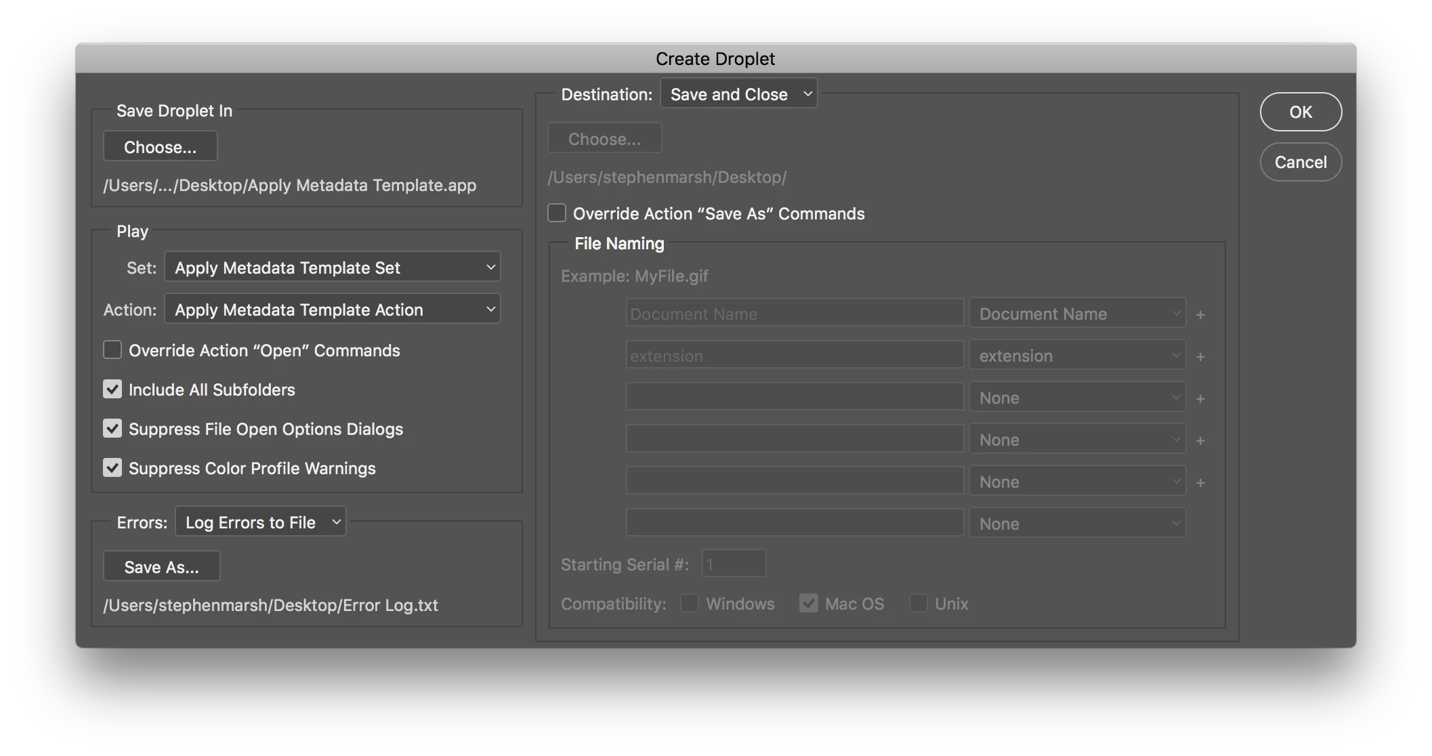This screenshot has width=1432, height=756.
Task: Toggle the Mac OS compatibility checkbox
Action: coord(809,604)
